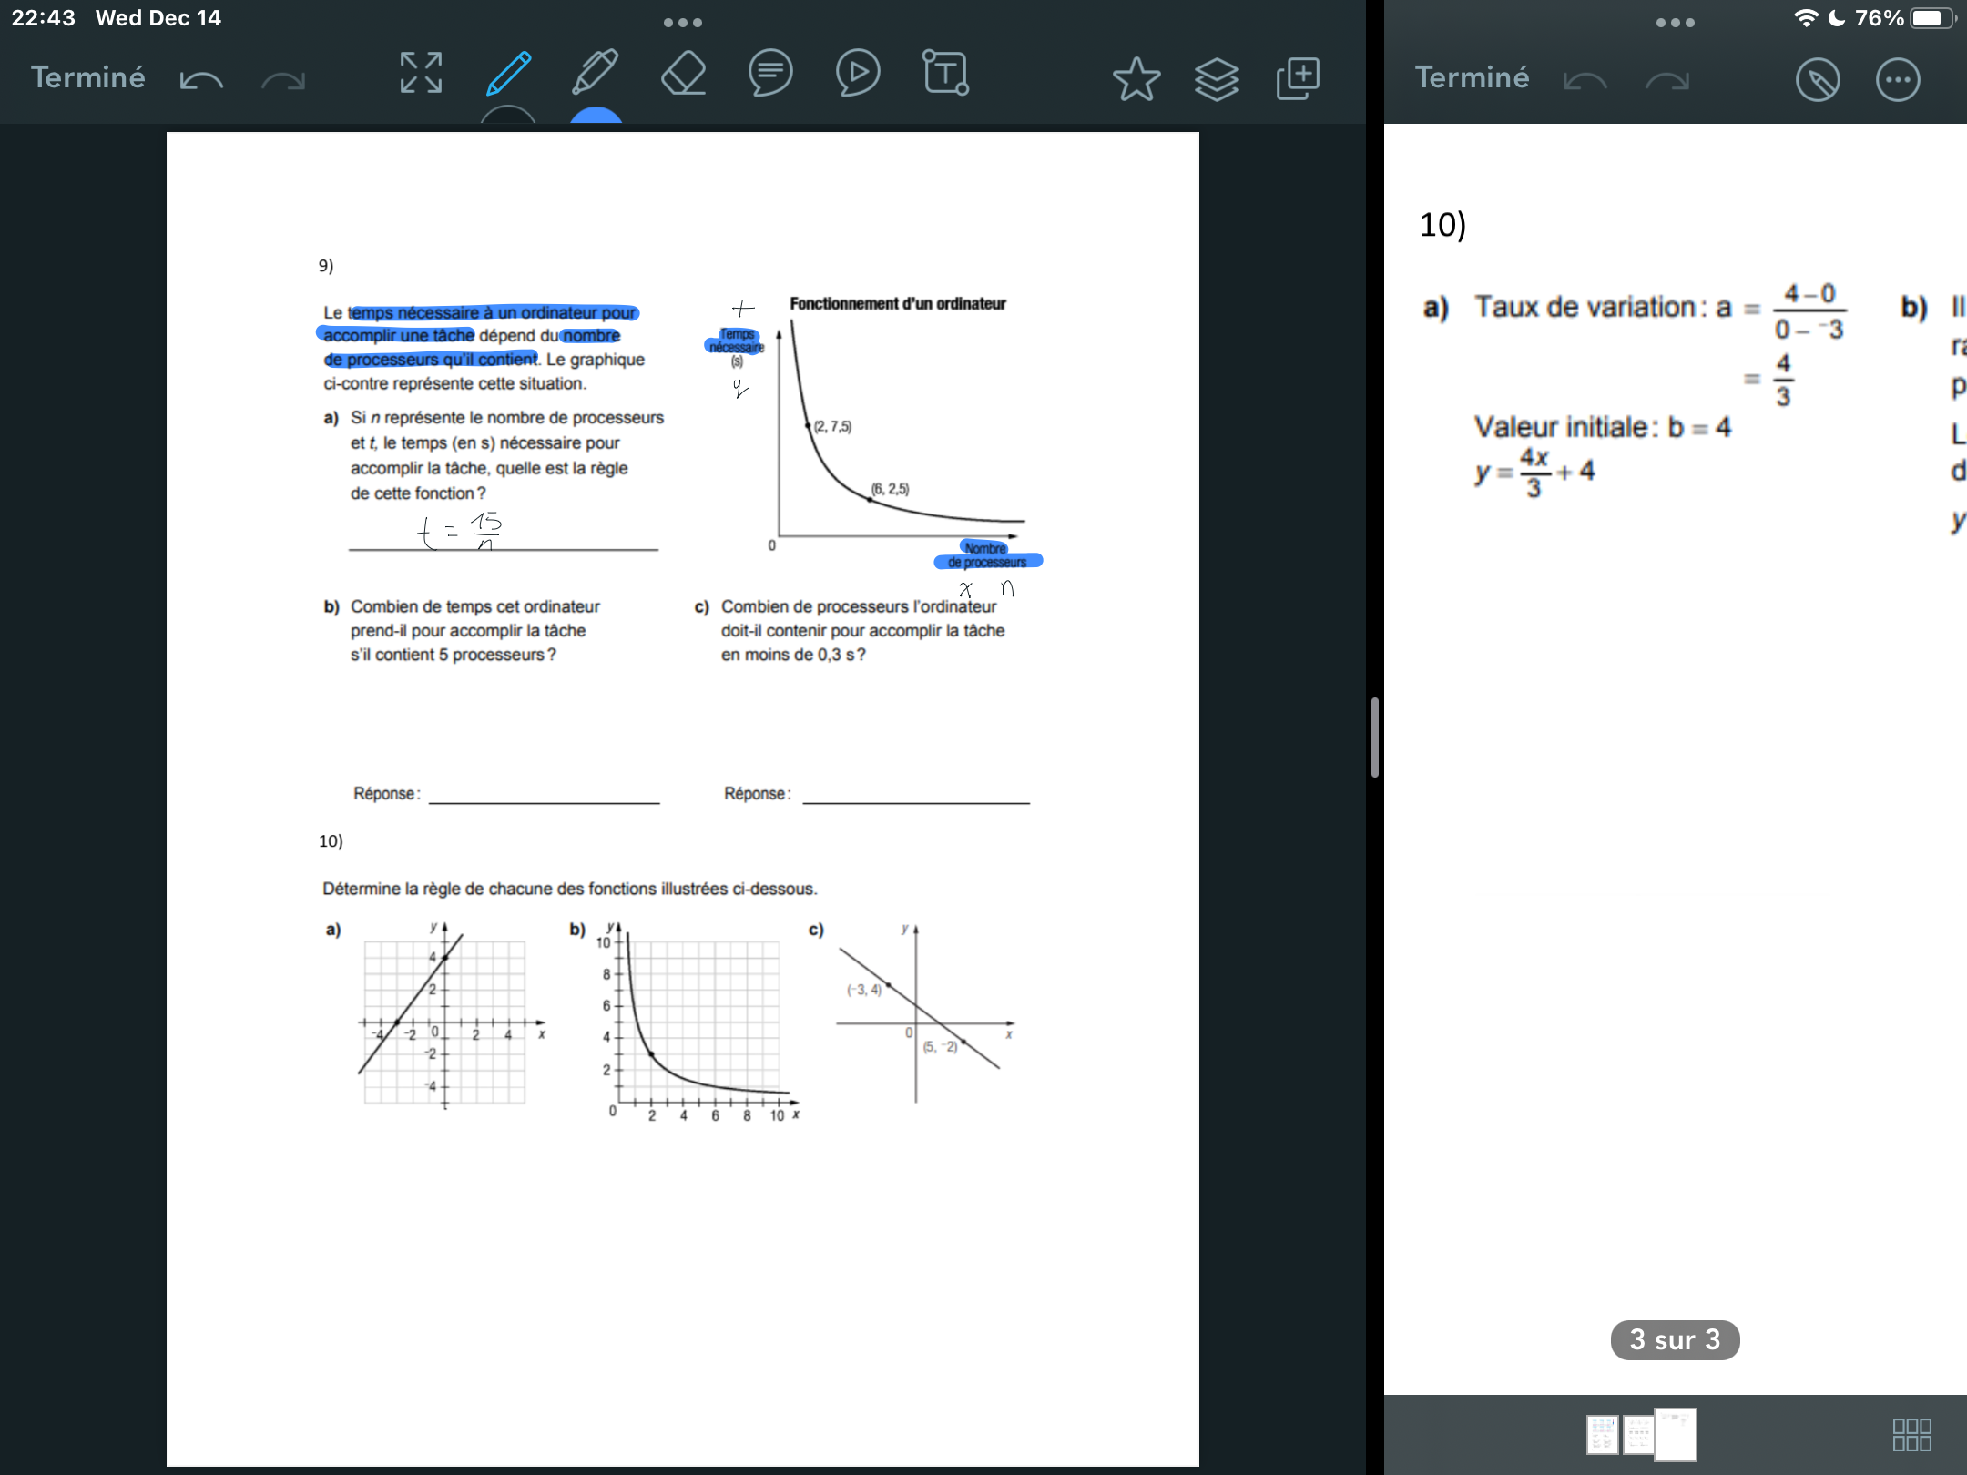Open left pane multitasking three dots
The image size is (1967, 1475).
683,22
